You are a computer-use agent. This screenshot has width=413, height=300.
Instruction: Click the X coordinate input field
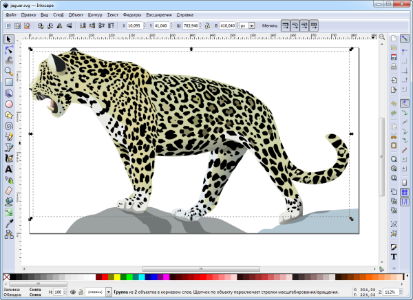136,25
